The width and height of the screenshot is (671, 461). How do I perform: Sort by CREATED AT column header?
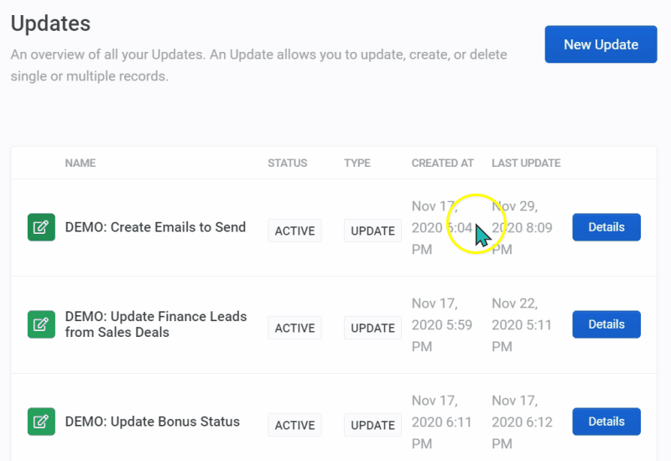[x=442, y=163]
